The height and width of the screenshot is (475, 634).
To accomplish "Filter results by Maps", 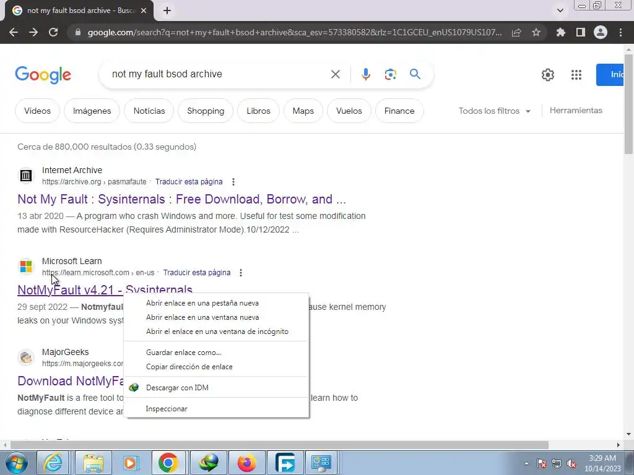I will (303, 111).
